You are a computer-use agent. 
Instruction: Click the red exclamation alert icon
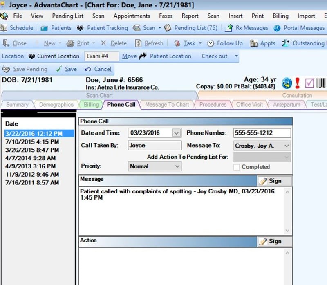click(x=298, y=83)
